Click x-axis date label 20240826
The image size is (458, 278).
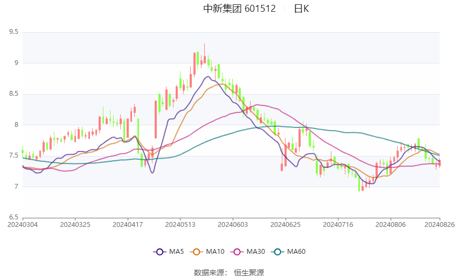pyautogui.click(x=440, y=225)
